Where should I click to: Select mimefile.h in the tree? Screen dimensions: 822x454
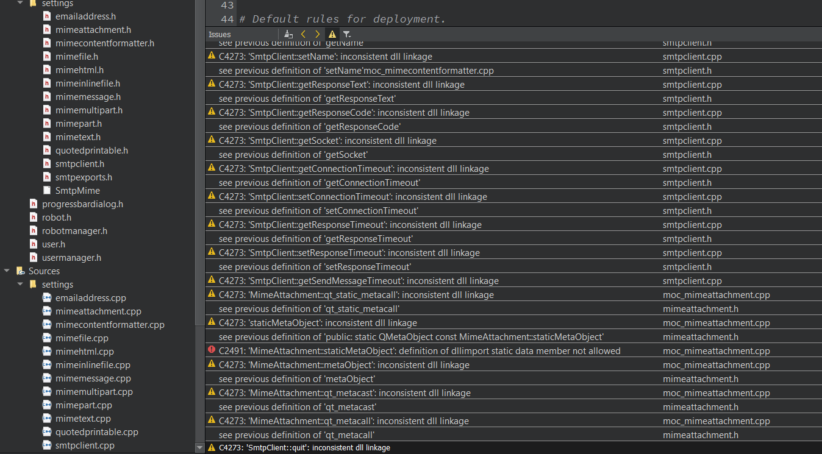pos(77,57)
